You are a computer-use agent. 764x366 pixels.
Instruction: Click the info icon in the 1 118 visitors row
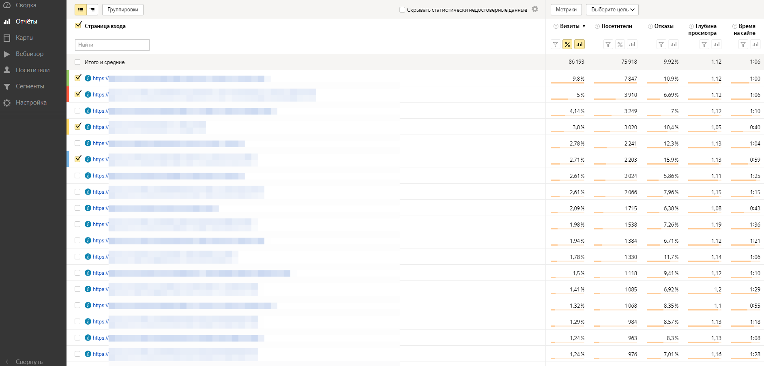(x=88, y=273)
